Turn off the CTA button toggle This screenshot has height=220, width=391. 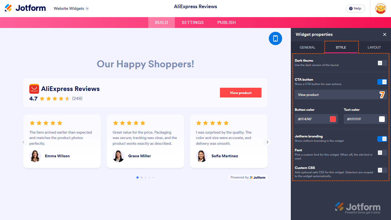tap(382, 82)
